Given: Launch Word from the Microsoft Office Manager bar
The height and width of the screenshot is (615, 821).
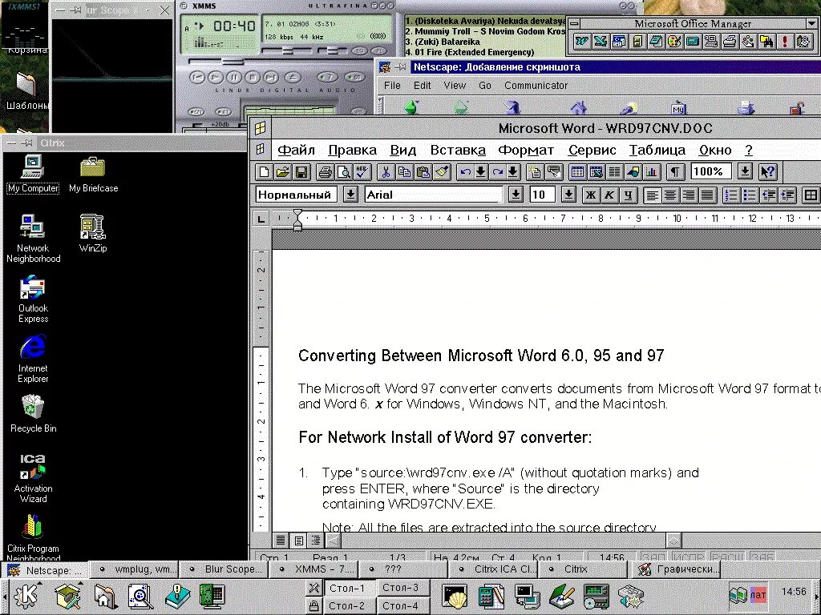Looking at the screenshot, I should (x=581, y=41).
